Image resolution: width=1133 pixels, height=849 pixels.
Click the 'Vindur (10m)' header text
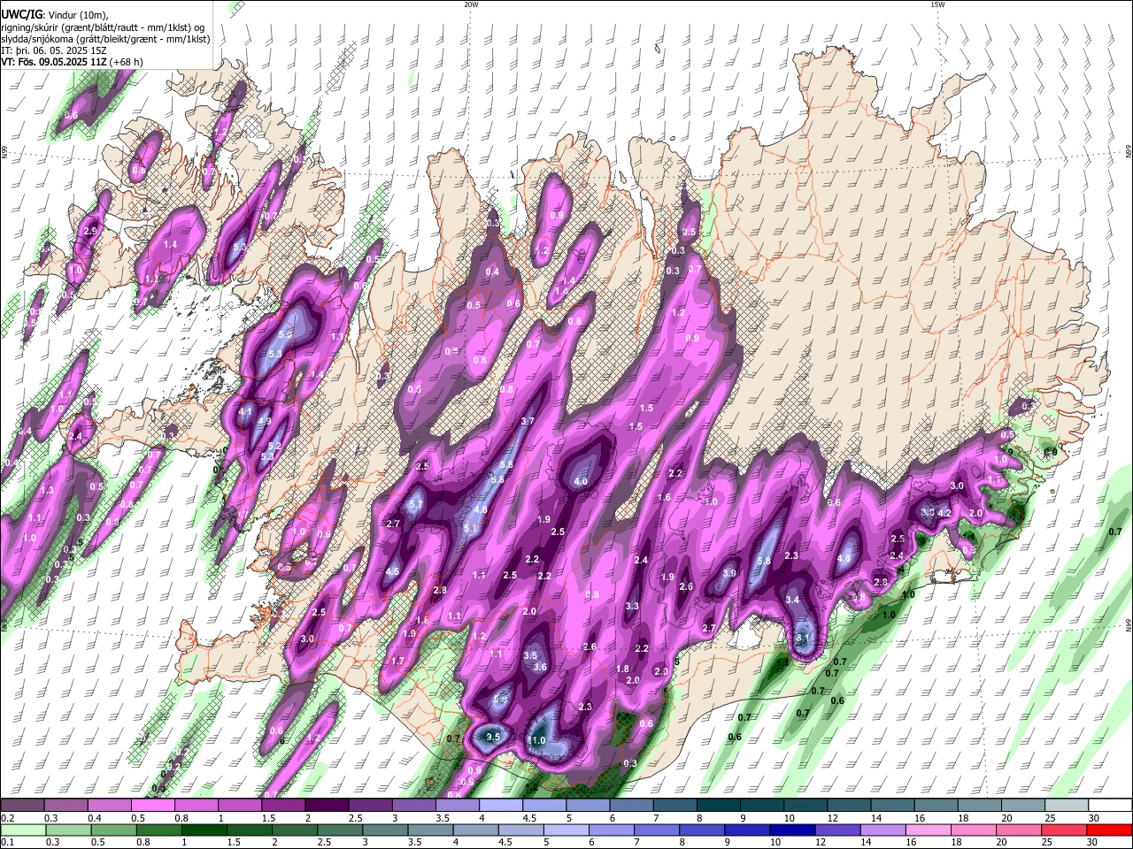(77, 15)
